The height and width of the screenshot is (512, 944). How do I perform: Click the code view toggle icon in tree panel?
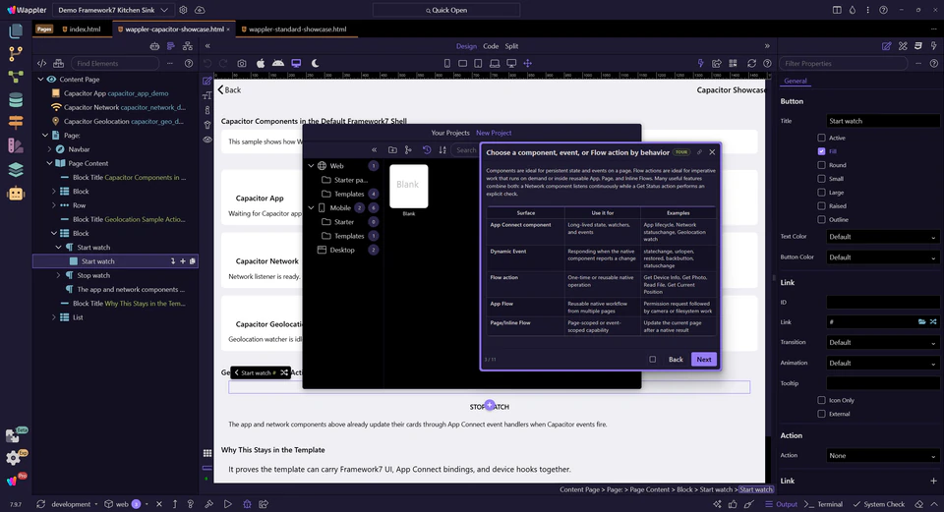41,63
